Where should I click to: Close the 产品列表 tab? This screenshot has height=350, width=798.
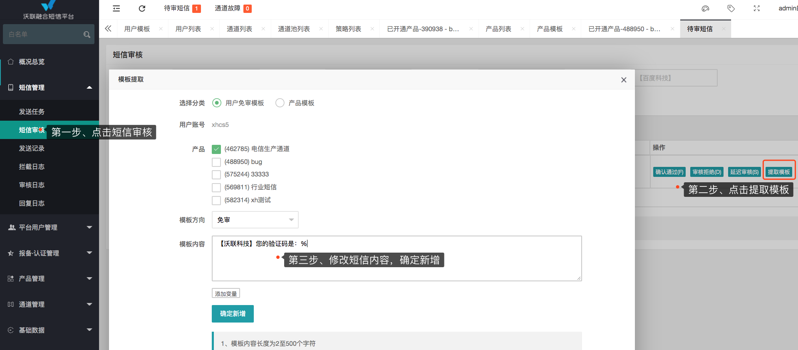point(522,29)
